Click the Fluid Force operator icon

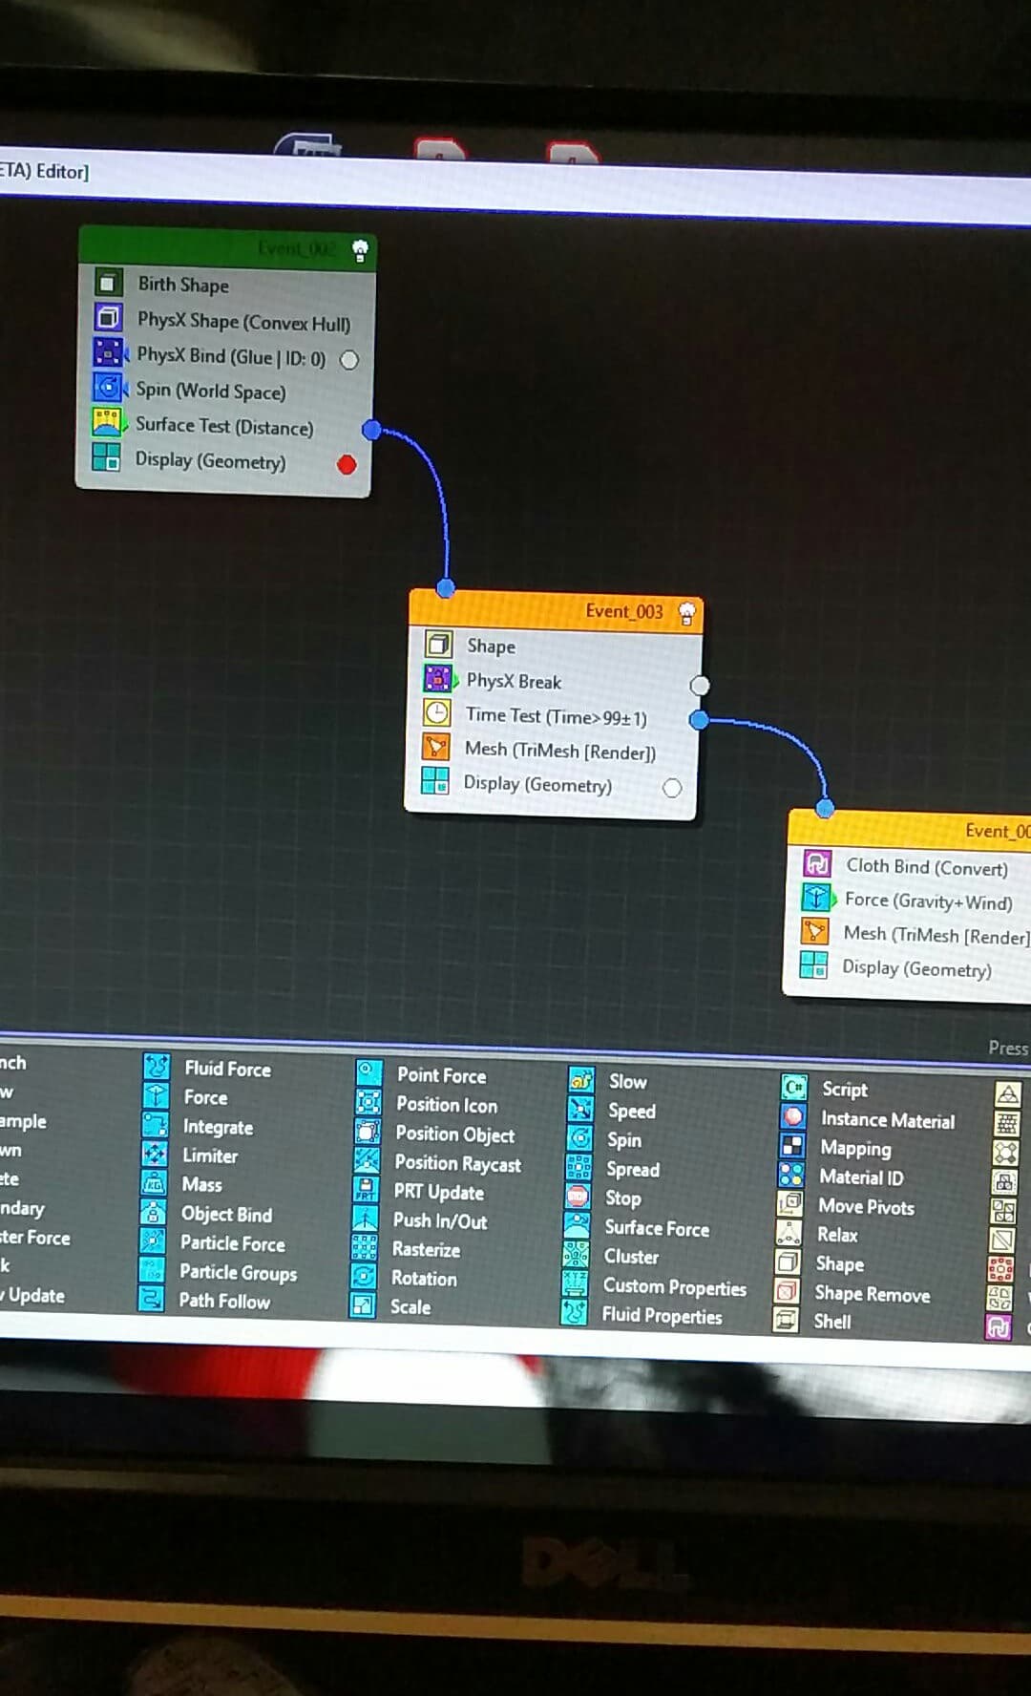(157, 1067)
